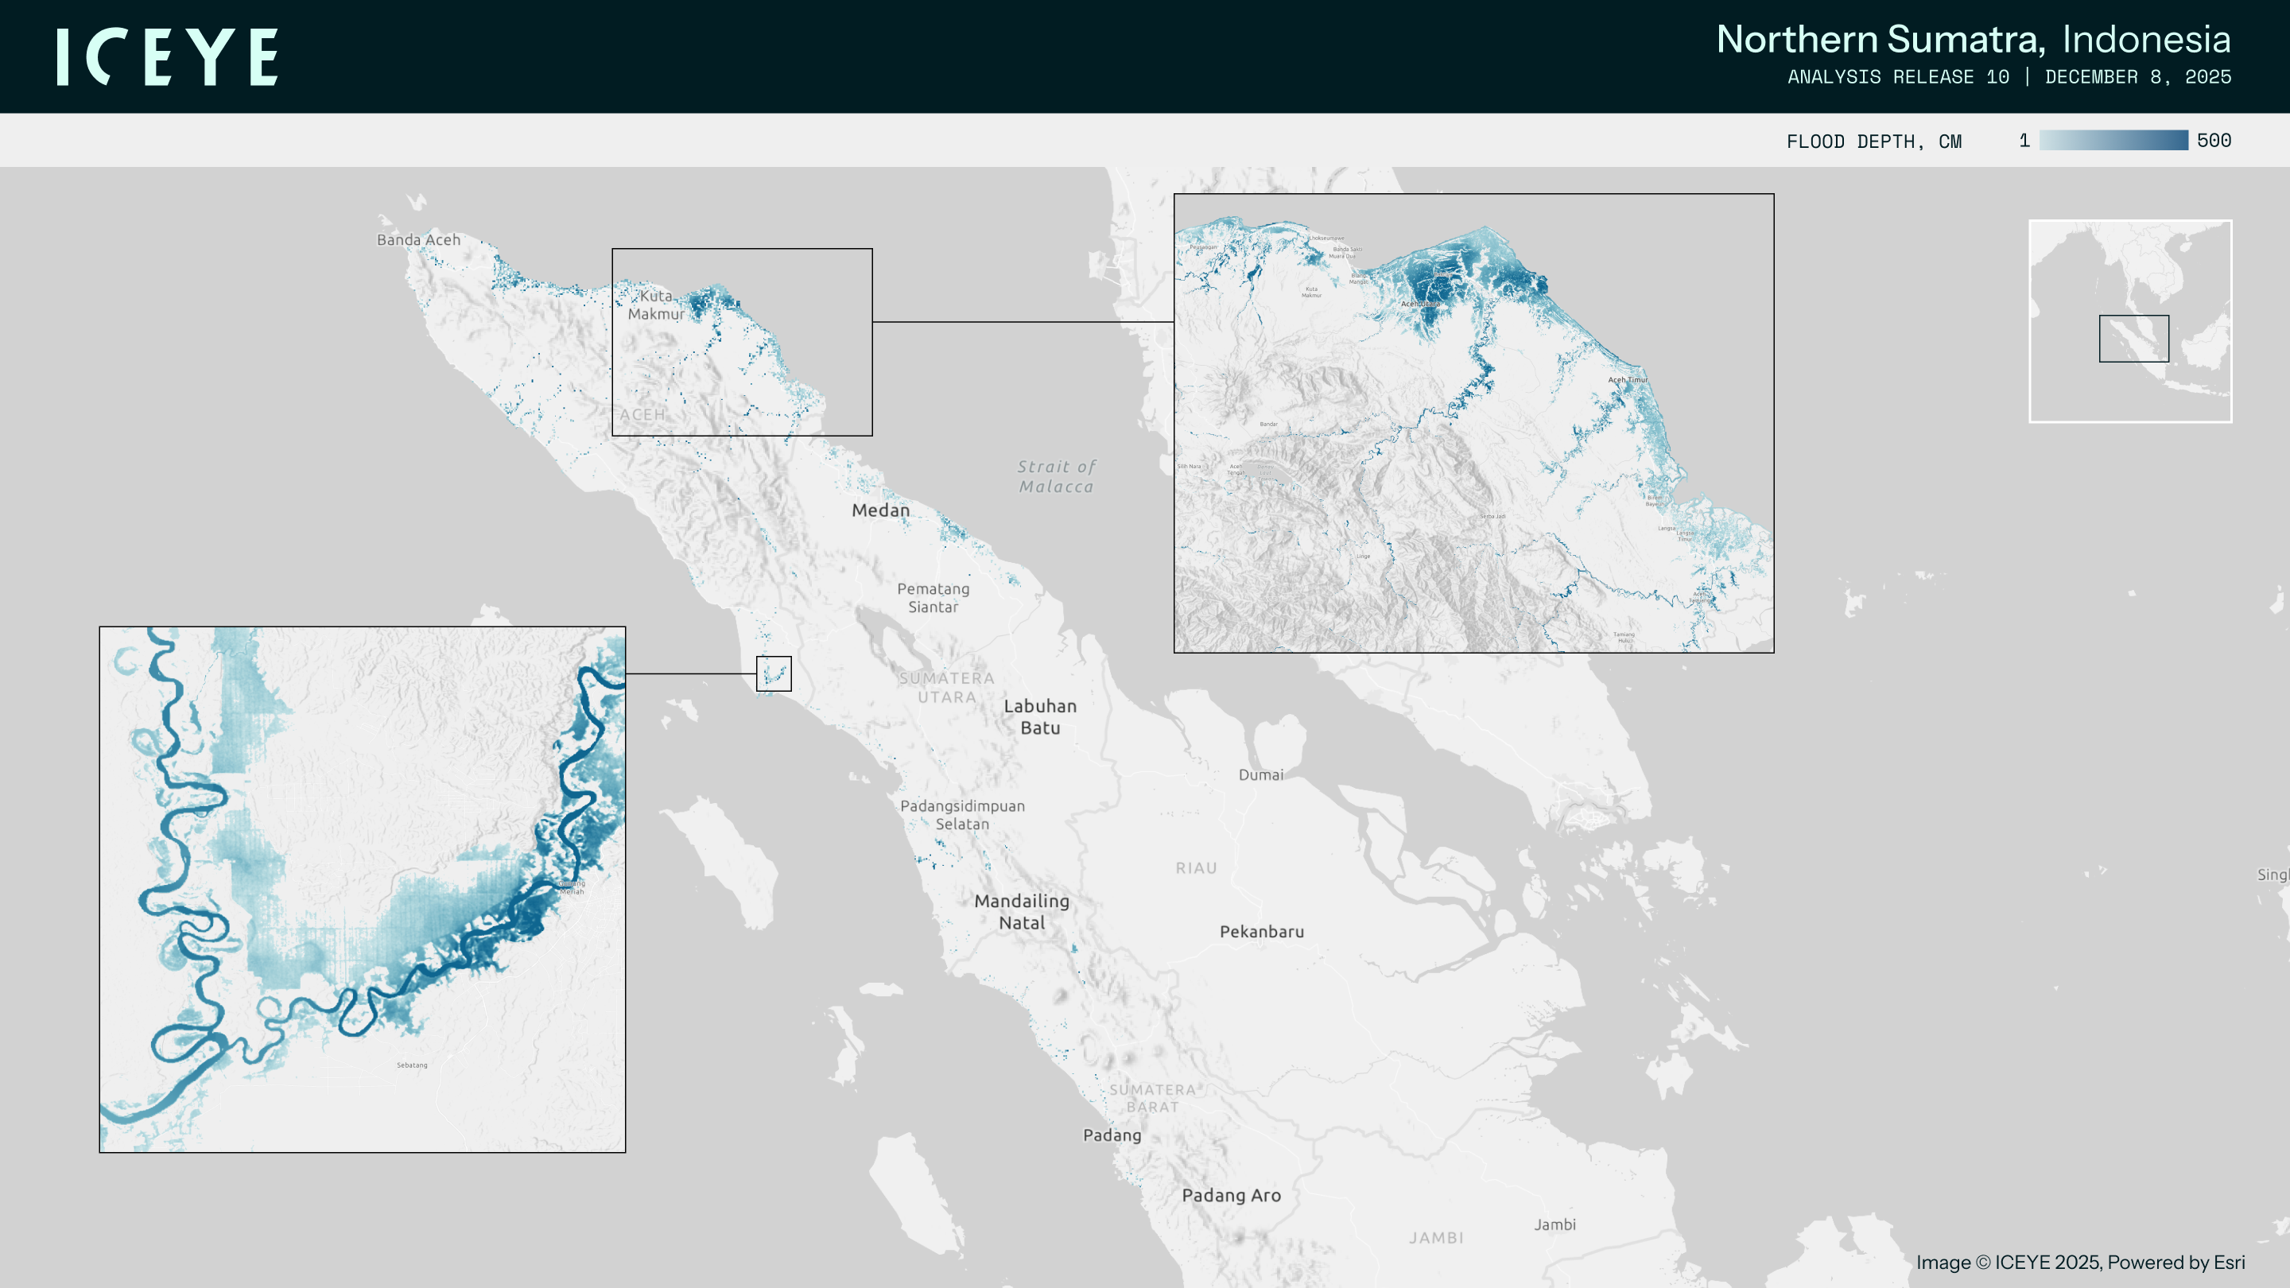Click the Analysis Release 10 text

tap(1897, 77)
